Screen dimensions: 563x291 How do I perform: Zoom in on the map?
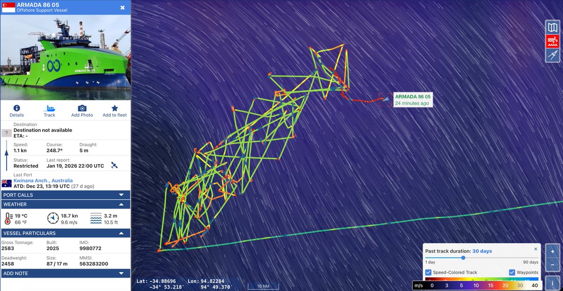(552, 251)
